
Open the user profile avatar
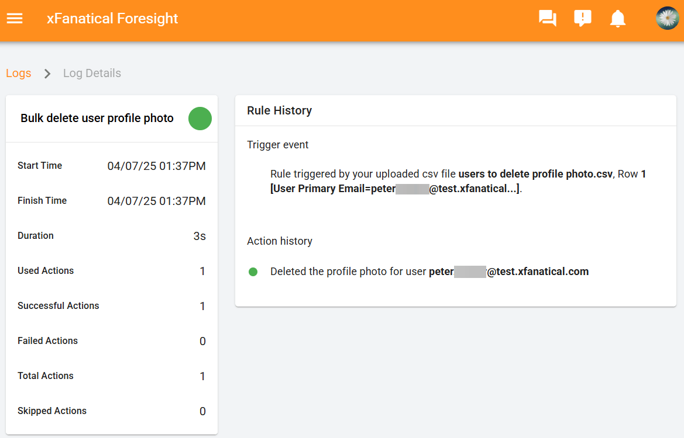[668, 18]
